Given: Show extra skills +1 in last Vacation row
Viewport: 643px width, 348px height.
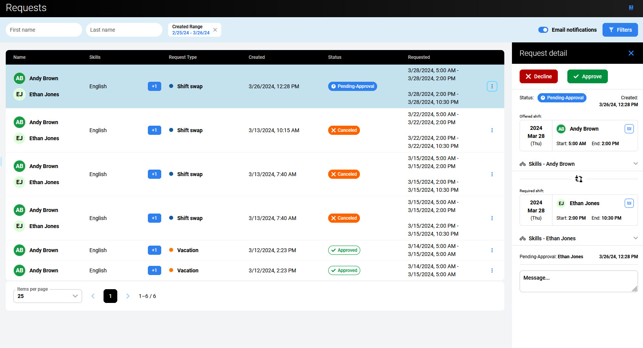Looking at the screenshot, I should click(154, 270).
